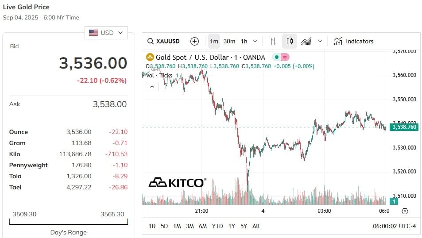The image size is (422, 238).
Task: Toggle the pink market status indicator
Action: pos(285,57)
